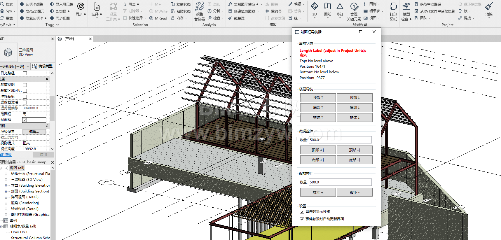Expand 立面 Building Elevation tree node
The width and height of the screenshot is (501, 240).
point(6,185)
